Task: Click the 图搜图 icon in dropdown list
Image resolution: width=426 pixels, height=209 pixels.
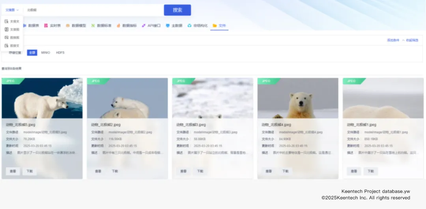Action: [x=6, y=38]
